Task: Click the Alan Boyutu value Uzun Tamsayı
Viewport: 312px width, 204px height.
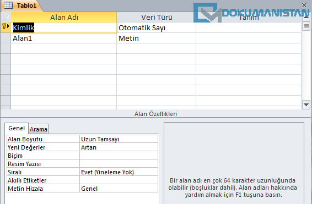Action: (x=119, y=139)
